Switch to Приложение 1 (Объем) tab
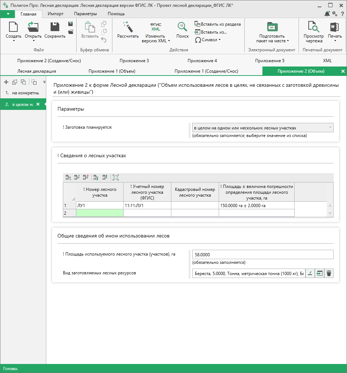The width and height of the screenshot is (347, 373). click(x=112, y=71)
